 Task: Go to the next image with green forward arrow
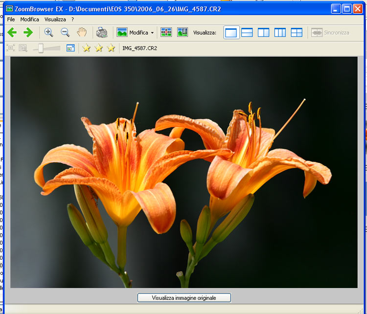point(28,33)
